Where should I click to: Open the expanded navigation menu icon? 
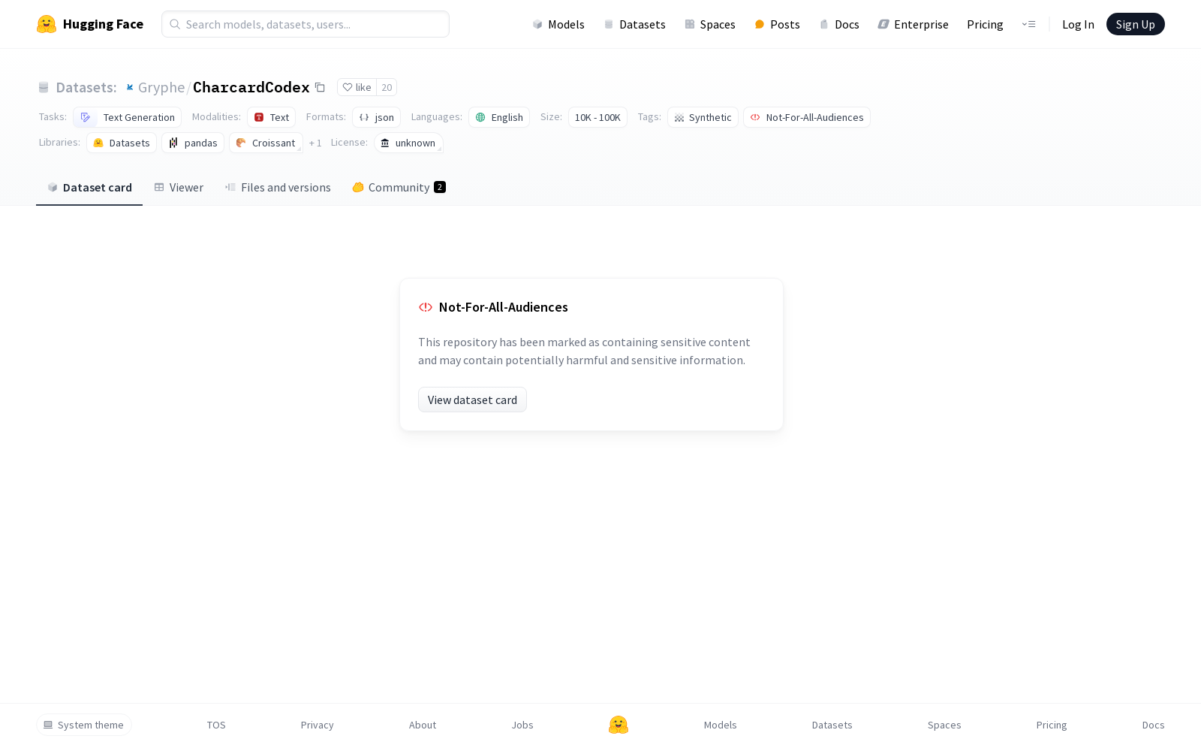(x=1028, y=24)
